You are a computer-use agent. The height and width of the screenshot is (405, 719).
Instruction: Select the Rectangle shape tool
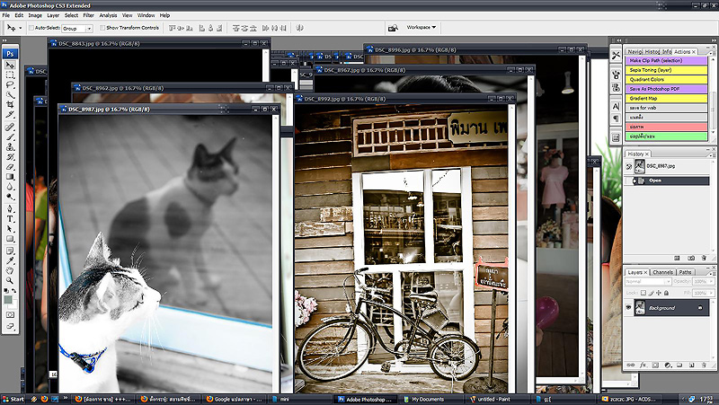tap(10, 239)
